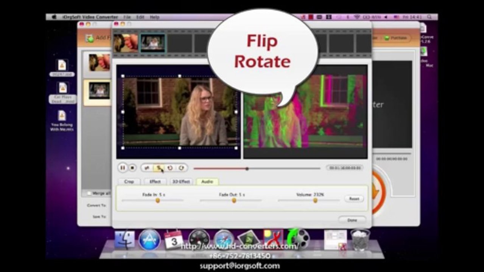Screen dimensions: 484x272
Task: Open the 3D-Effect tab
Action: pyautogui.click(x=181, y=182)
